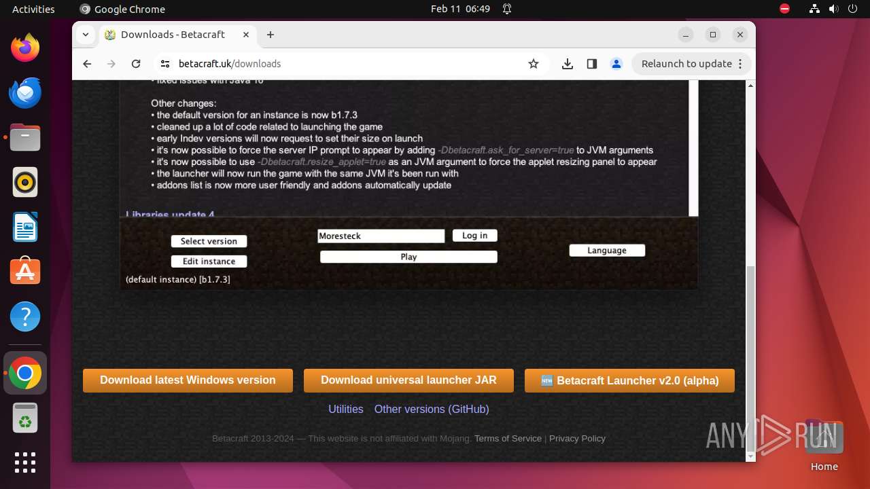Open network status tray icon
This screenshot has width=870, height=489.
(814, 9)
